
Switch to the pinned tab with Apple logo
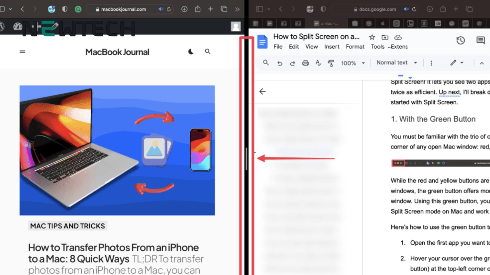(x=383, y=24)
